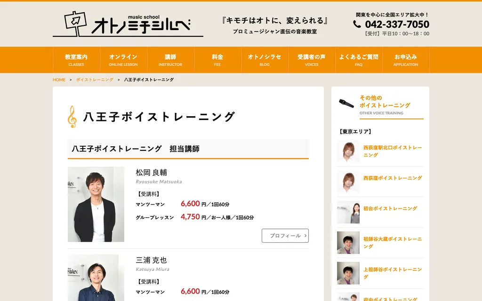Click the thumbnail beside 祖師谷大蔵ボイストレーニング
The image size is (482, 301).
[x=348, y=243]
